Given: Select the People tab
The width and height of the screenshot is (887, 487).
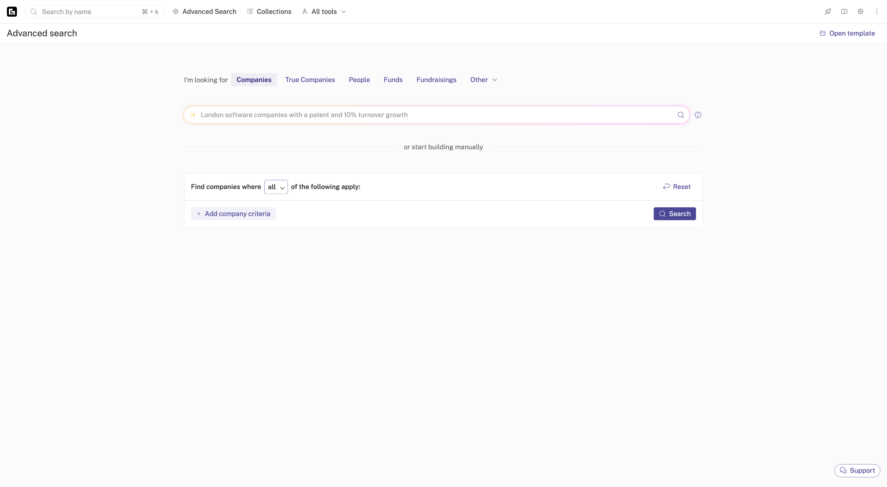Looking at the screenshot, I should coord(359,80).
